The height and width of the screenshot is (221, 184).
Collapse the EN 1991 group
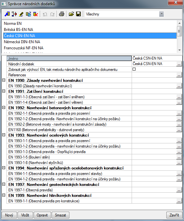click(4, 91)
